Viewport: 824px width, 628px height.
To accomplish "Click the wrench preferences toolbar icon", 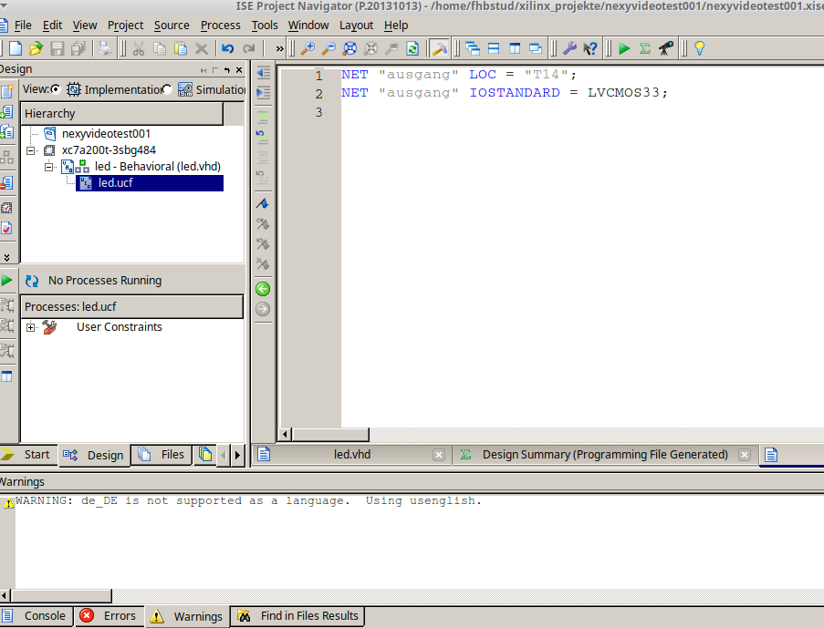I will [x=568, y=48].
